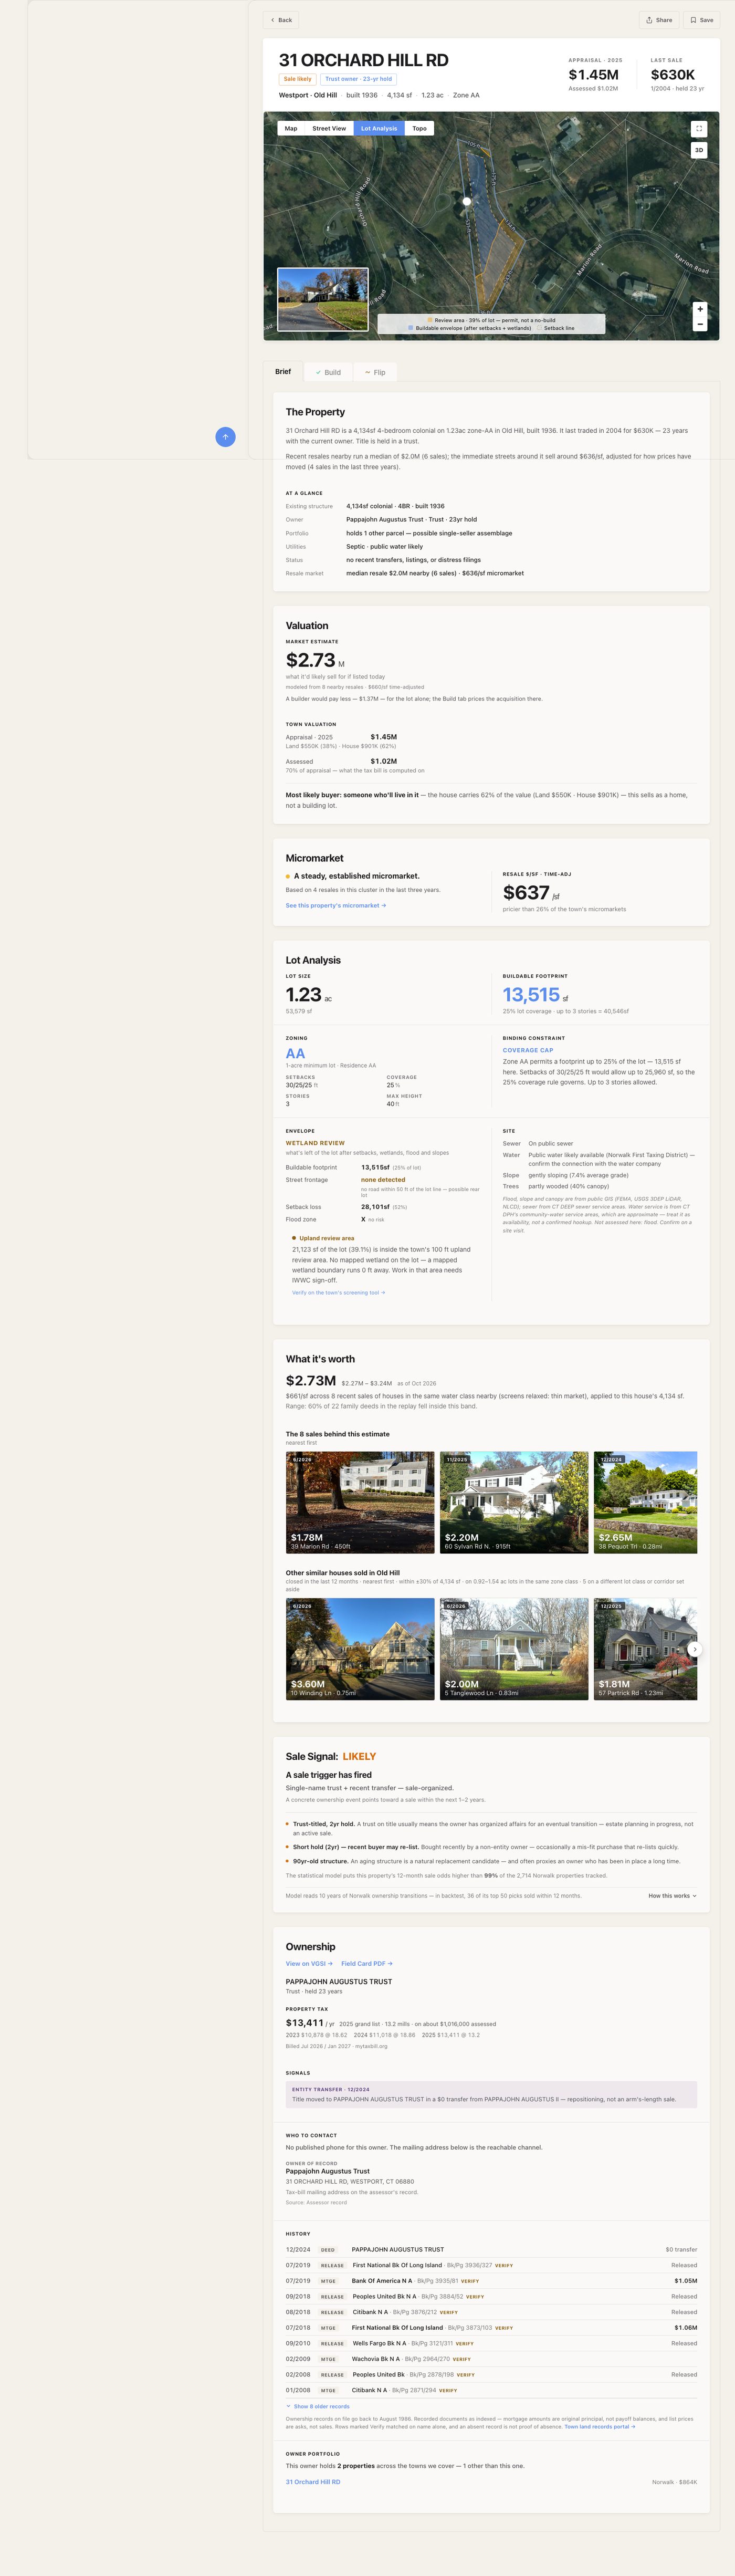Toggle the 3D map view

[699, 150]
